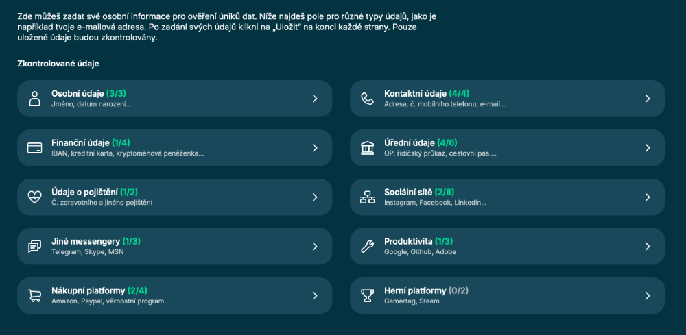The image size is (686, 335).
Task: Click the text 'IBAN, kreditní karta, kryptoměnová peněženka...'
Action: (x=128, y=153)
